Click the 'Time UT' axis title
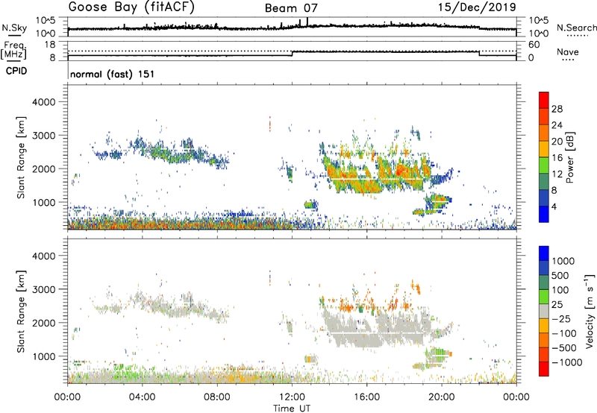Image resolution: width=597 pixels, height=413 pixels. tap(292, 409)
